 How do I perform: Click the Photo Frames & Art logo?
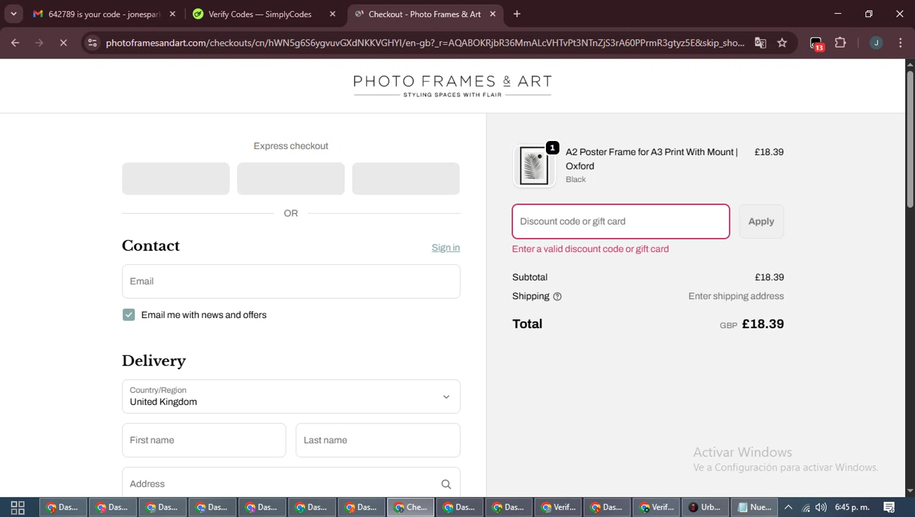pos(453,86)
